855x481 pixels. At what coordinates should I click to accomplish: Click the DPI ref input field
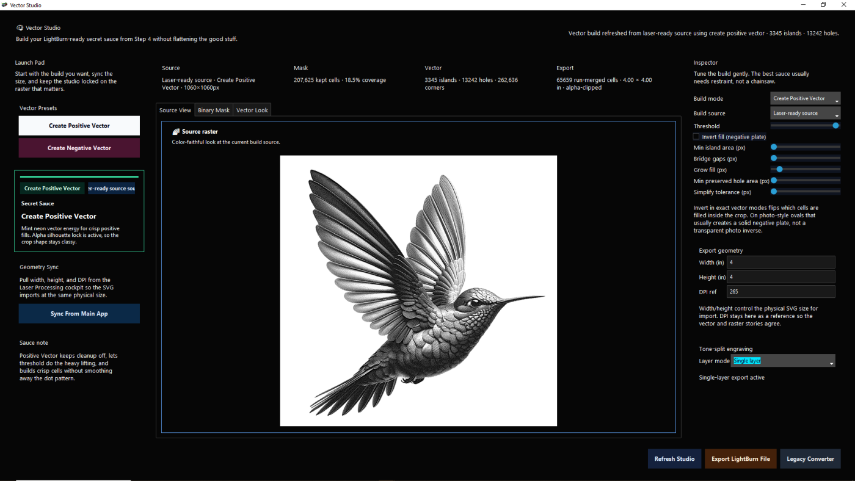pyautogui.click(x=780, y=292)
